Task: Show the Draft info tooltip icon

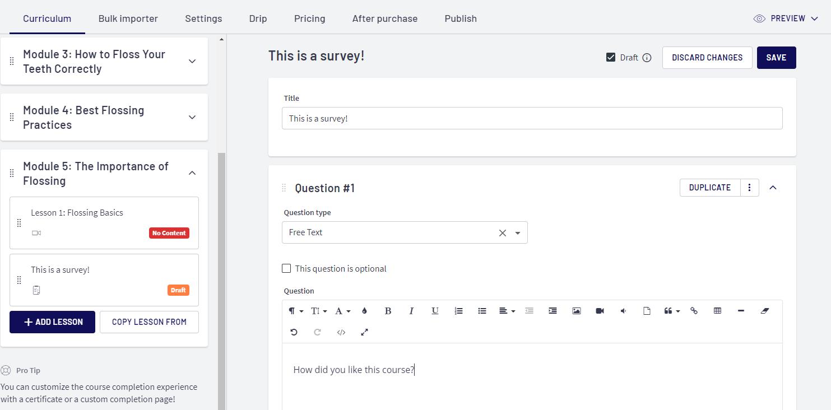Action: (647, 58)
